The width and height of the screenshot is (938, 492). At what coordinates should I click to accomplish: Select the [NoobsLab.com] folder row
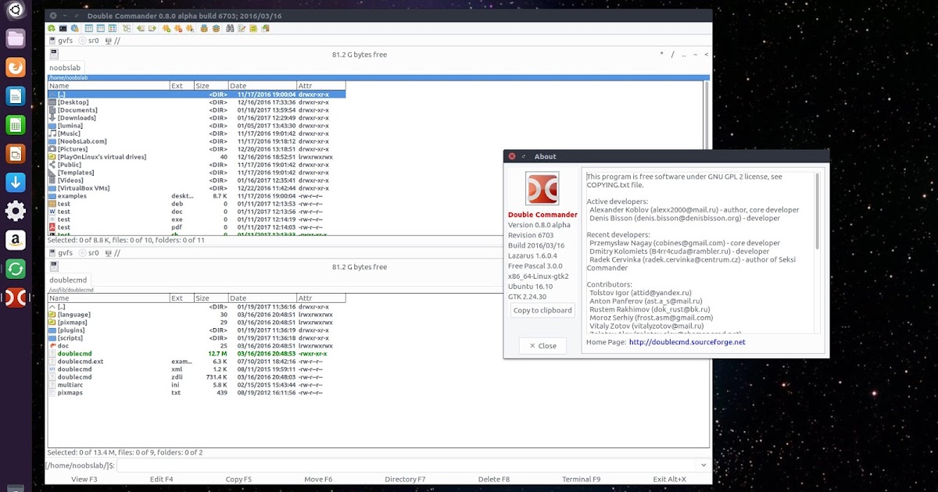(197, 141)
